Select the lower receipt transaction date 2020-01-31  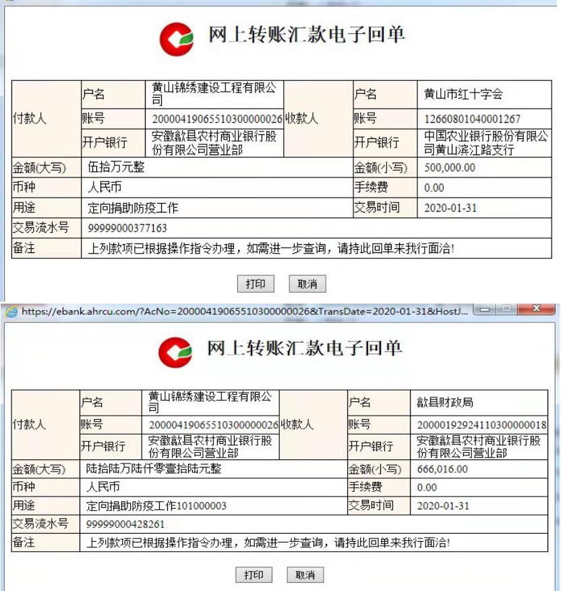[x=443, y=506]
